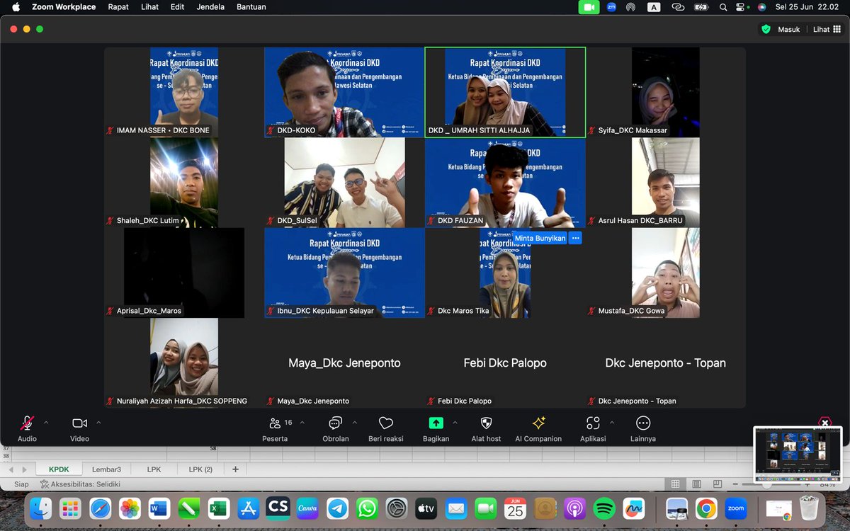The image size is (850, 531).
Task: Adjust the Excel zoom slider
Action: (767, 484)
